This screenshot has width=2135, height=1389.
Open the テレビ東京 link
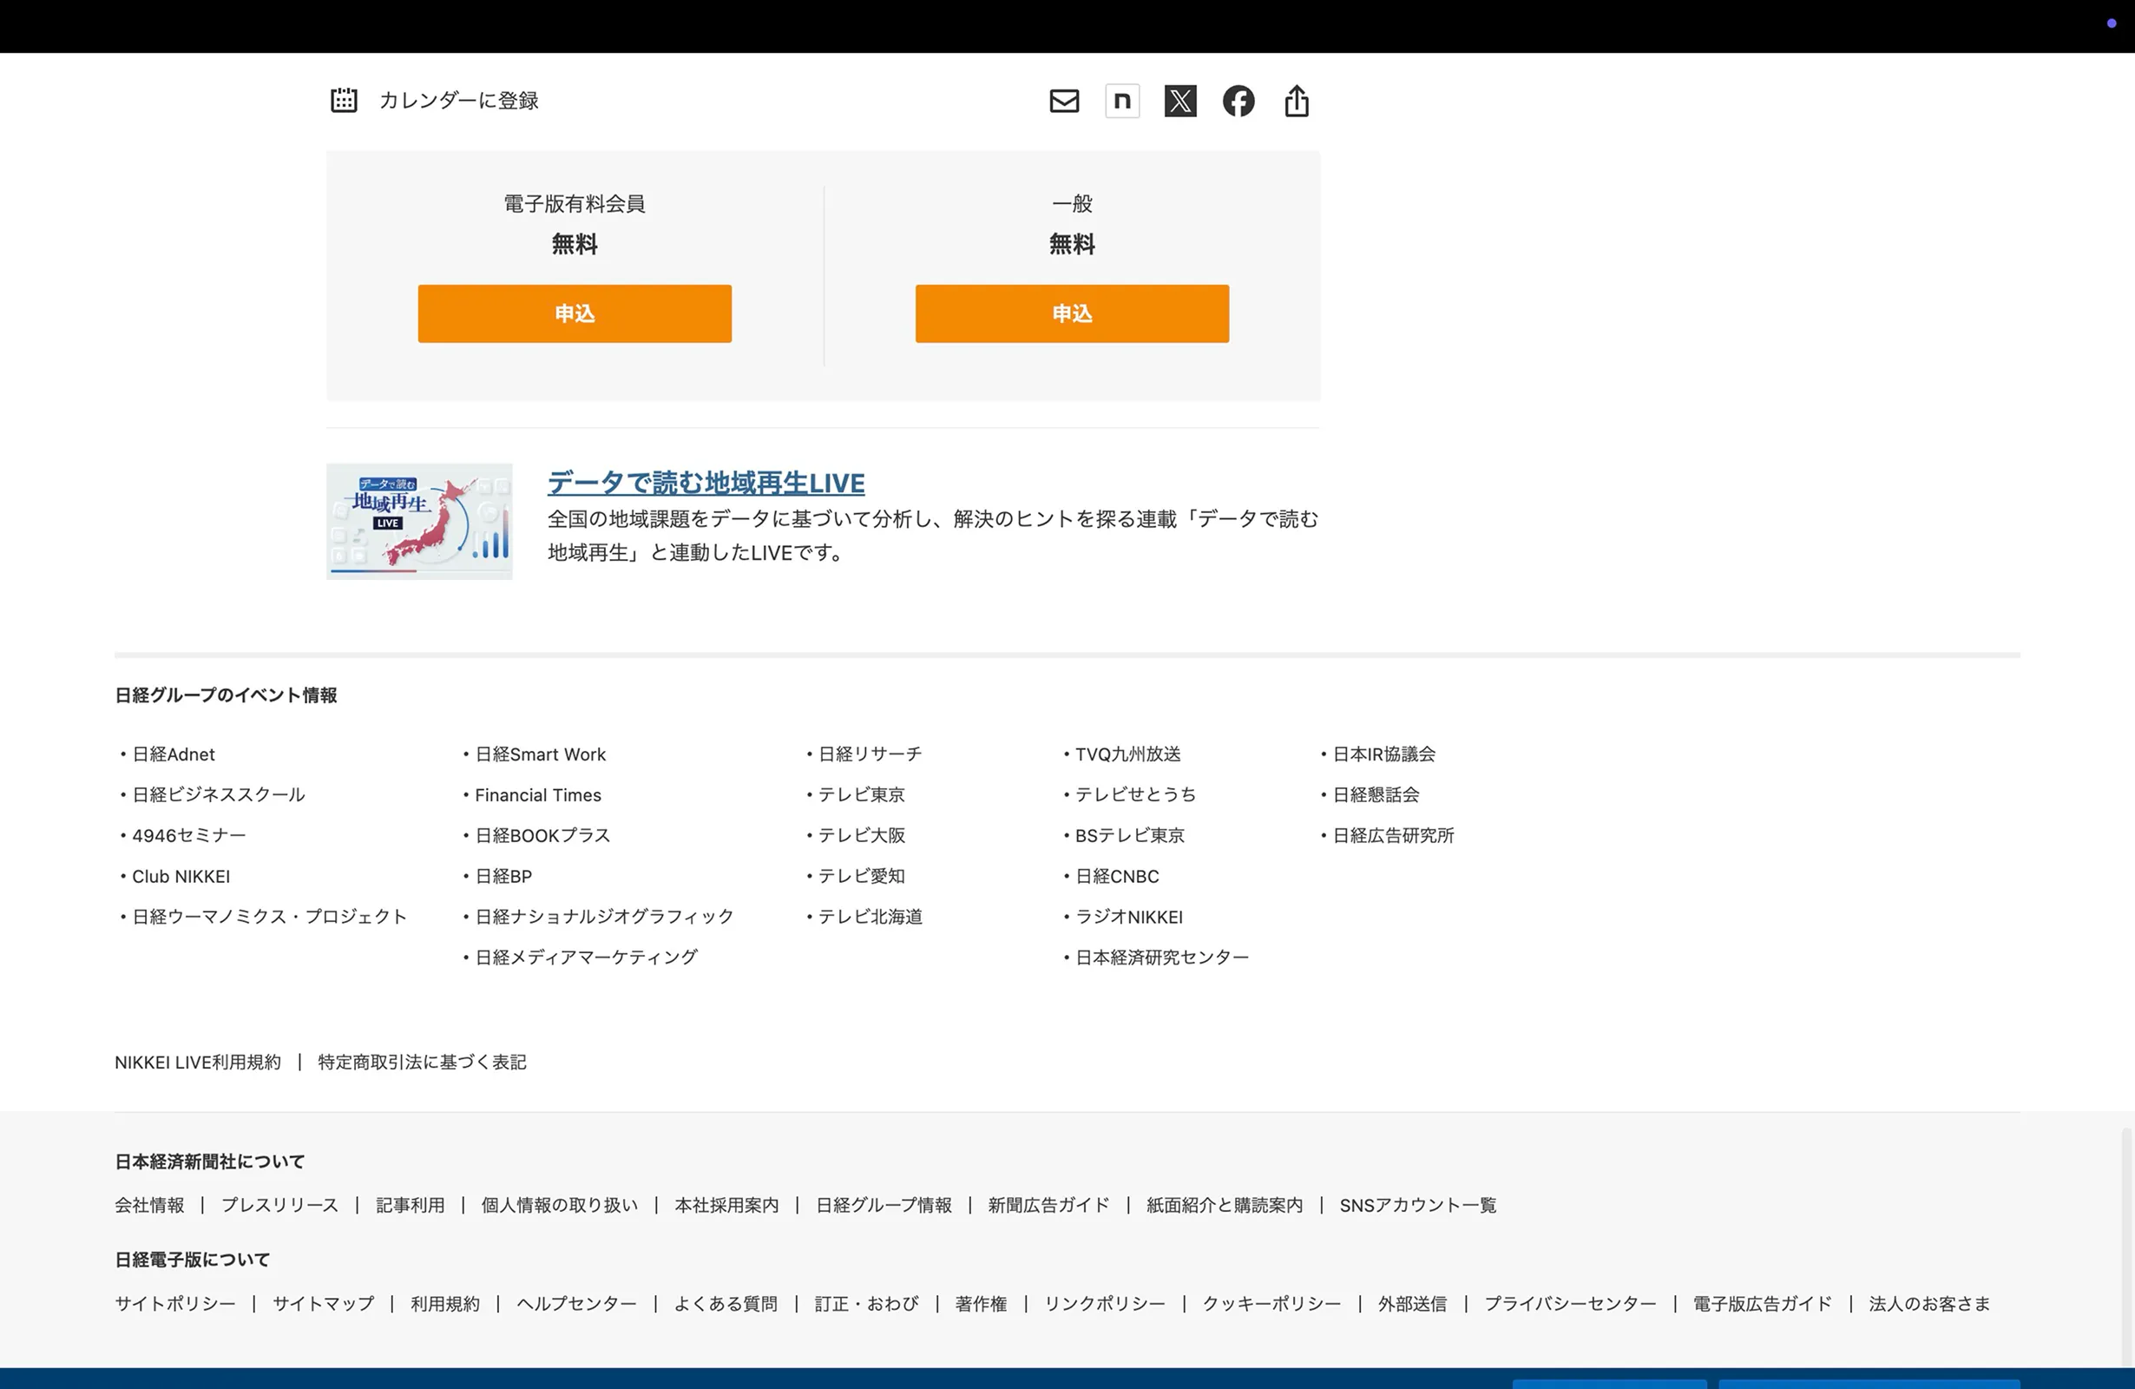point(862,795)
